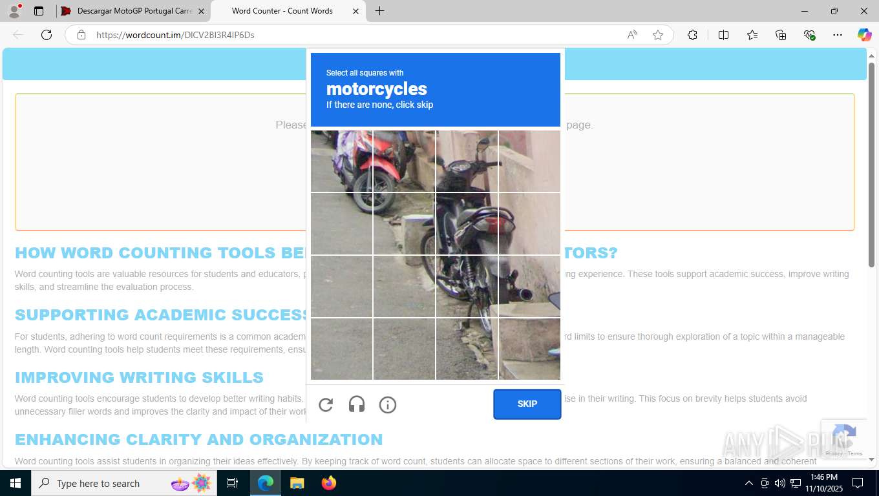This screenshot has height=496, width=879.
Task: Open File Explorer from the taskbar
Action: tap(297, 483)
